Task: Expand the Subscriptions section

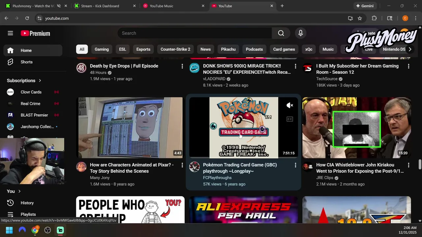Action: (24, 81)
